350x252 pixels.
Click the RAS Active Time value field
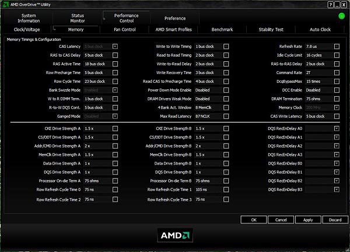click(97, 64)
